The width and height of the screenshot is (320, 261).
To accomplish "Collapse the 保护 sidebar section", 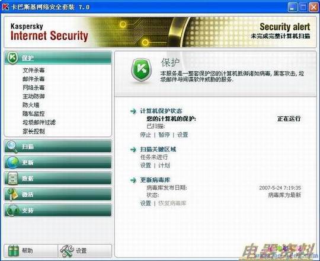I will coord(57,58).
